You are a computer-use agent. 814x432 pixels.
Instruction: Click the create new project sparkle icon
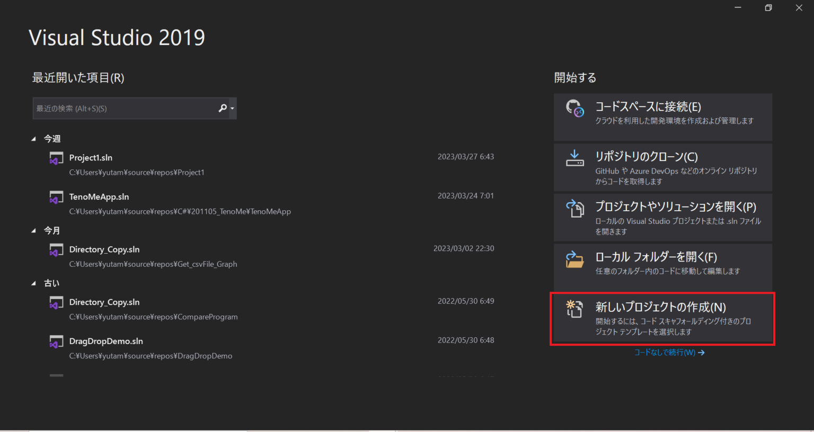pyautogui.click(x=574, y=309)
